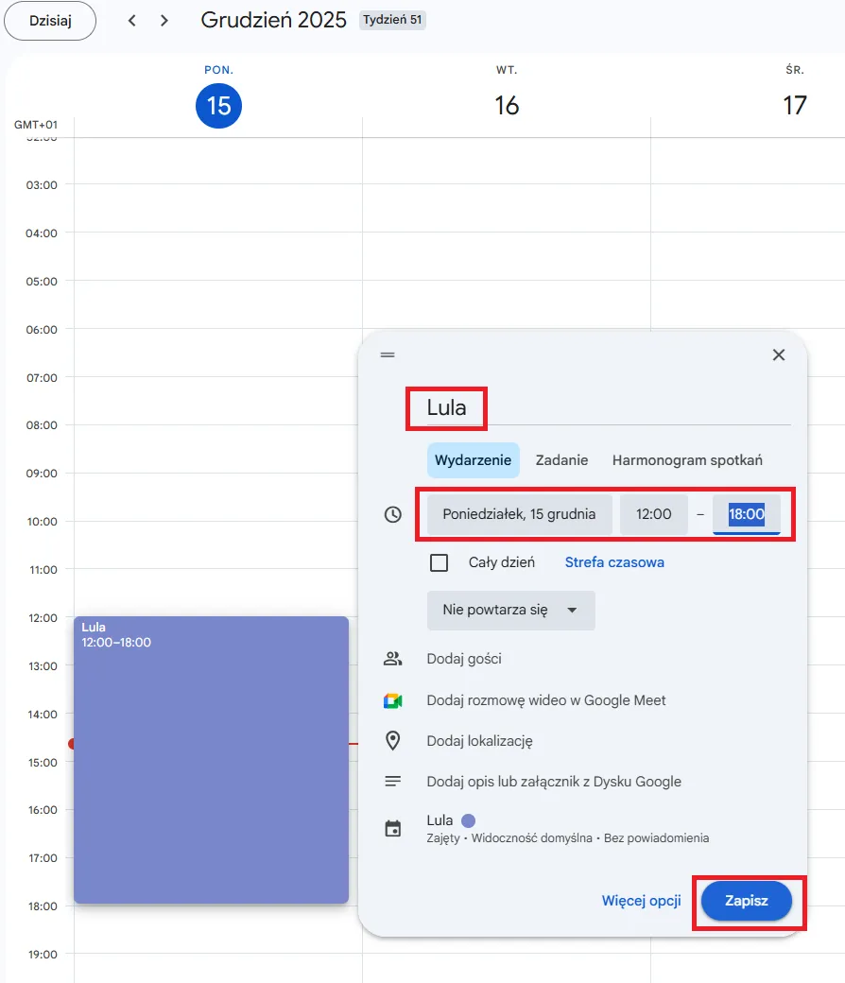Click 'Dodaj lokalizację' field
The height and width of the screenshot is (983, 845).
pos(479,741)
